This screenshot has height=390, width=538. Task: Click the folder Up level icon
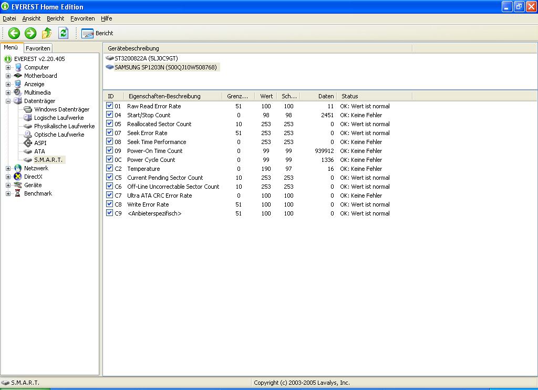tap(47, 33)
